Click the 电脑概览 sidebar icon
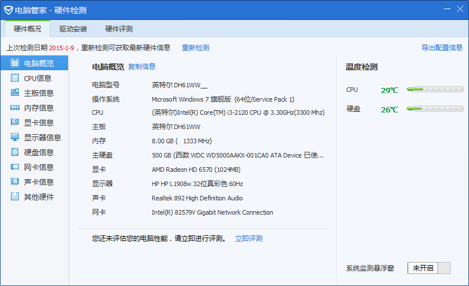This screenshot has height=286, width=469. click(x=15, y=63)
